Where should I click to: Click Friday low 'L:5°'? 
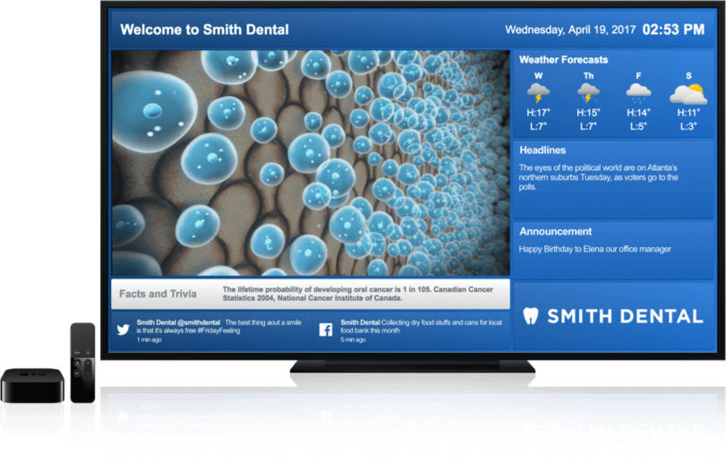click(x=638, y=126)
